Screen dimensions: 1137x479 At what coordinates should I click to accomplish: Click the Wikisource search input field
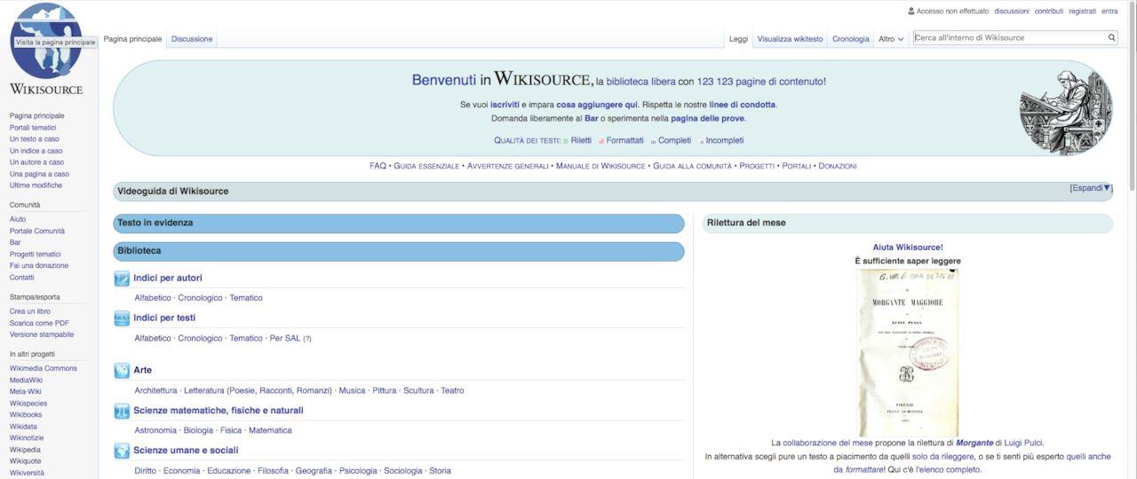1008,38
